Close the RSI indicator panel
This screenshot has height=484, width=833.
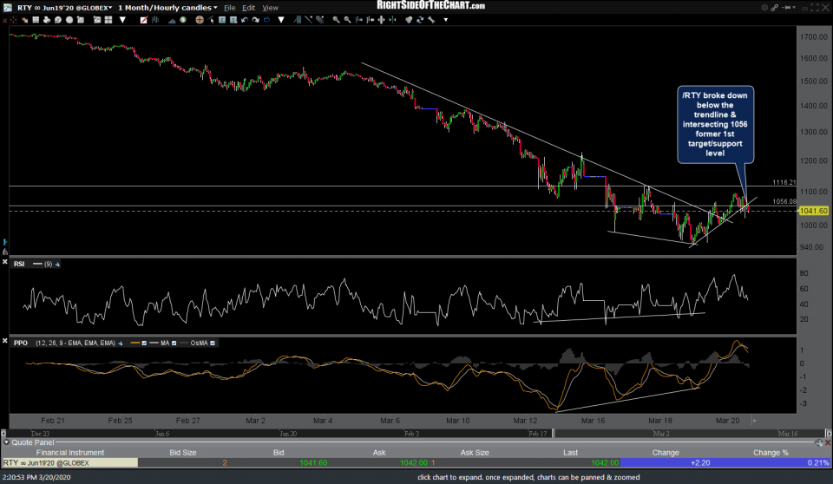click(x=7, y=264)
